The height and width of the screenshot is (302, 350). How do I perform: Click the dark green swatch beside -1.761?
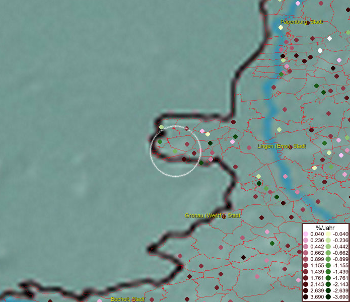tap(328, 278)
